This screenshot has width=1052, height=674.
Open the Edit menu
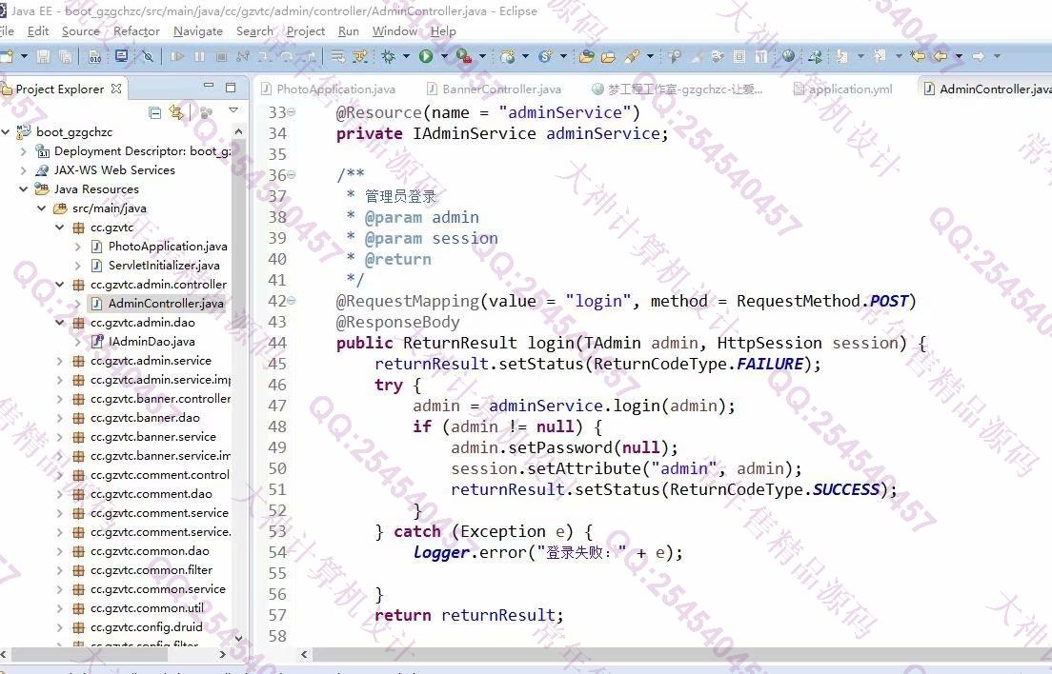pyautogui.click(x=38, y=30)
